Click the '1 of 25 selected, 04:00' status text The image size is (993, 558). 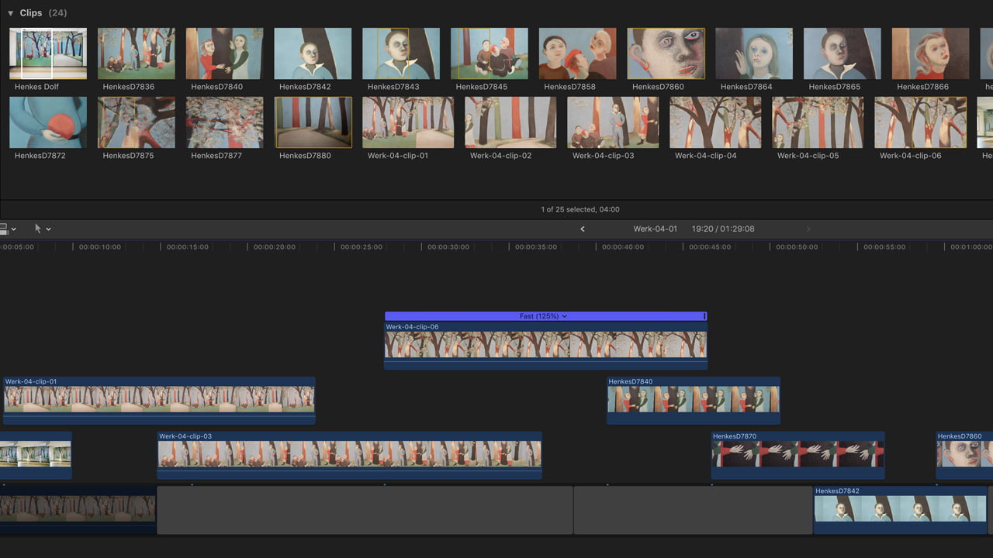click(580, 209)
